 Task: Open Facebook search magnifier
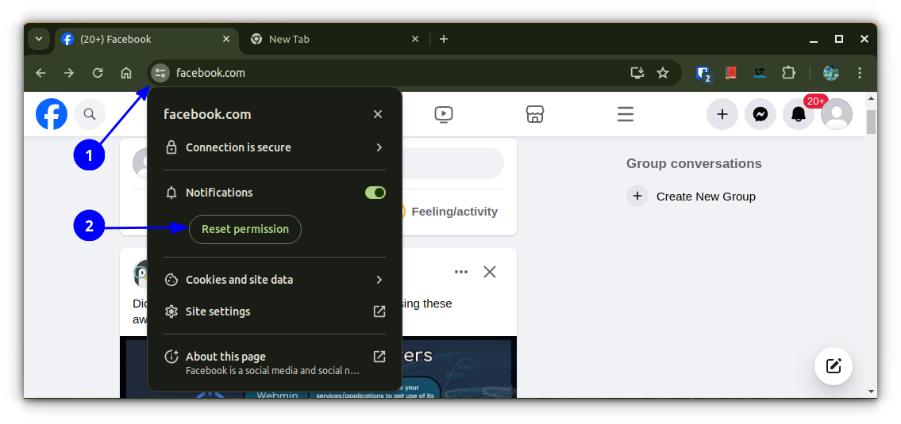[x=90, y=114]
